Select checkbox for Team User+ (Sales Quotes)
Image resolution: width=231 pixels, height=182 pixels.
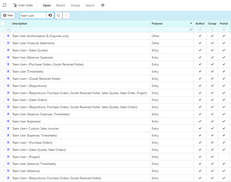point(3,50)
